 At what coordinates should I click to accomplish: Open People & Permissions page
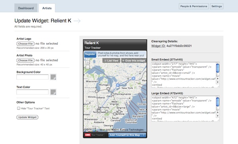[x=194, y=6]
